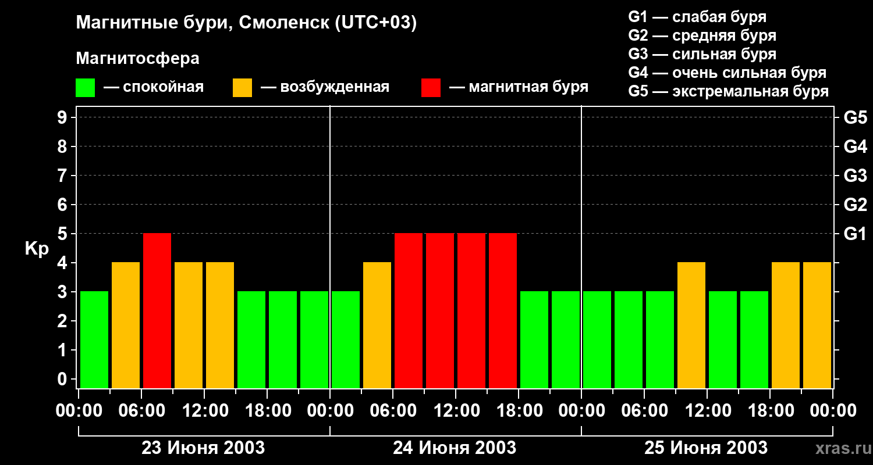Click the G5 — экстремальная буря description
The height and width of the screenshot is (465, 873).
coord(729,91)
